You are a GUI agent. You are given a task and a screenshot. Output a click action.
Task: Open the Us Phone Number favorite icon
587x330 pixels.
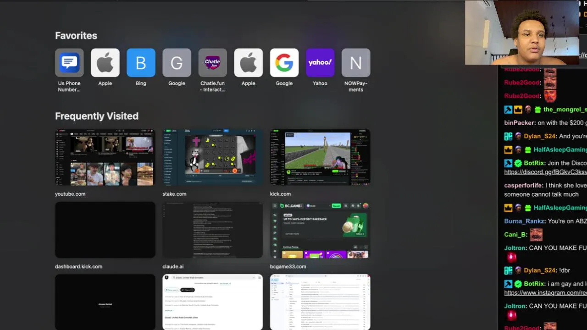tap(69, 63)
